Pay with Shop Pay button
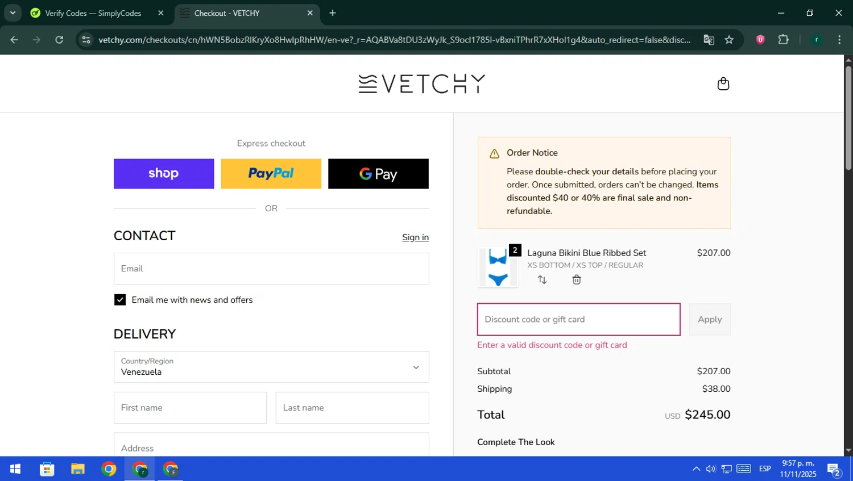853x481 pixels. click(164, 174)
